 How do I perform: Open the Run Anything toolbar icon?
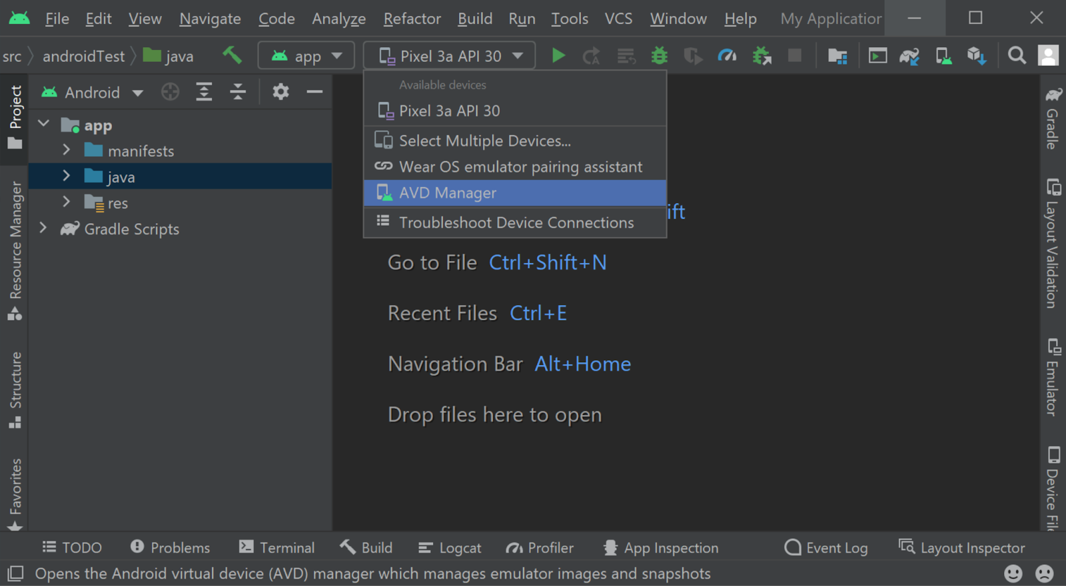(x=877, y=56)
